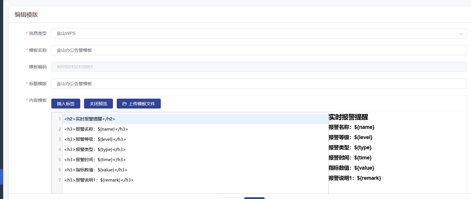The image size is (471, 199).
Task: Click the 模板名称 input field
Action: tap(259, 50)
